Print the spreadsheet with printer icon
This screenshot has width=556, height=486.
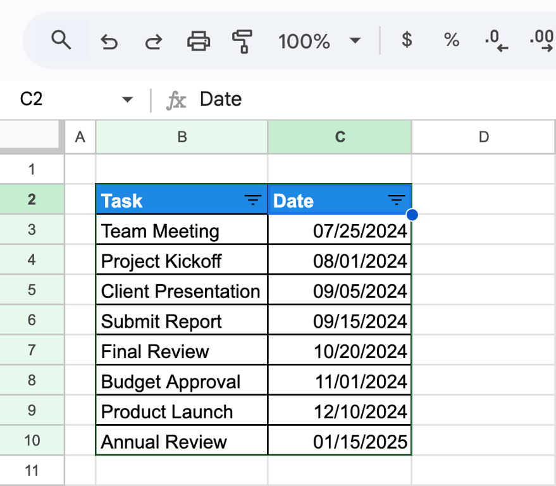(198, 40)
